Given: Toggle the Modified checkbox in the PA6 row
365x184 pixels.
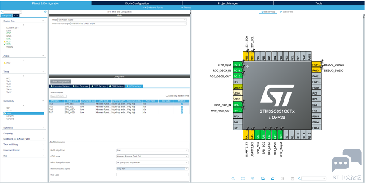Looking at the screenshot, I should click(x=182, y=109).
